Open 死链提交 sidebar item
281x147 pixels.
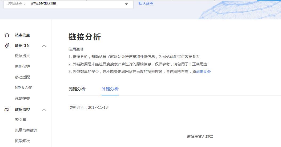tap(22, 98)
